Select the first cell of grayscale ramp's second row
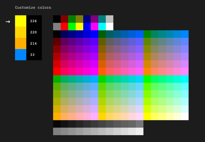Screen dimensions: 205x142 [x=57, y=131]
